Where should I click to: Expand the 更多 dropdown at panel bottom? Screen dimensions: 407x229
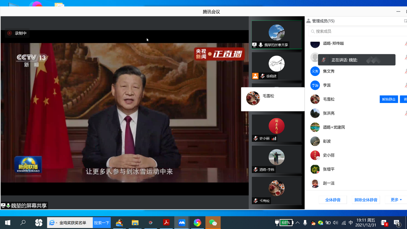(x=396, y=200)
